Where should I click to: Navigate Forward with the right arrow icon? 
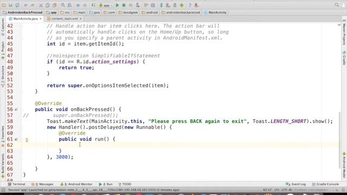click(x=85, y=5)
